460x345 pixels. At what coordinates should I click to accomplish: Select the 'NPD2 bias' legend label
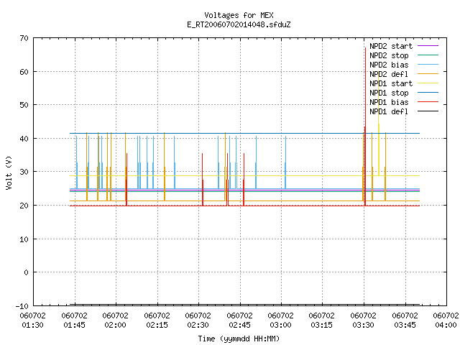(389, 65)
